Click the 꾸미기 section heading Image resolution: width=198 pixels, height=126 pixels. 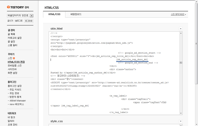click(11, 54)
